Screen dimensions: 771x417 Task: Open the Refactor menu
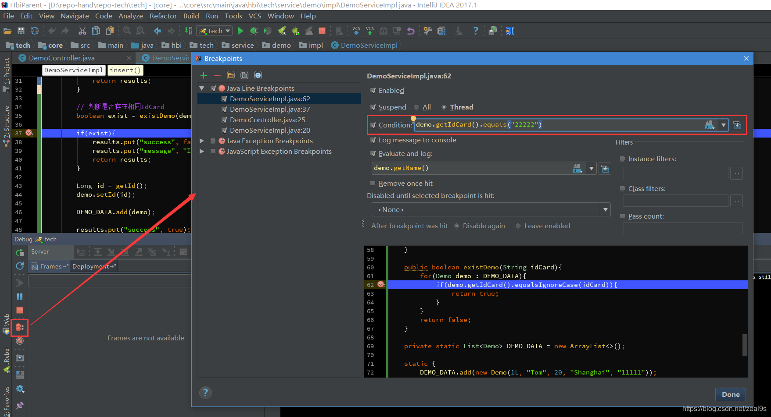pos(163,16)
